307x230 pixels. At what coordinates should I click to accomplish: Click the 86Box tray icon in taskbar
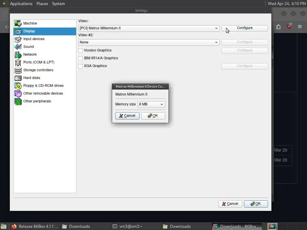click(x=272, y=226)
